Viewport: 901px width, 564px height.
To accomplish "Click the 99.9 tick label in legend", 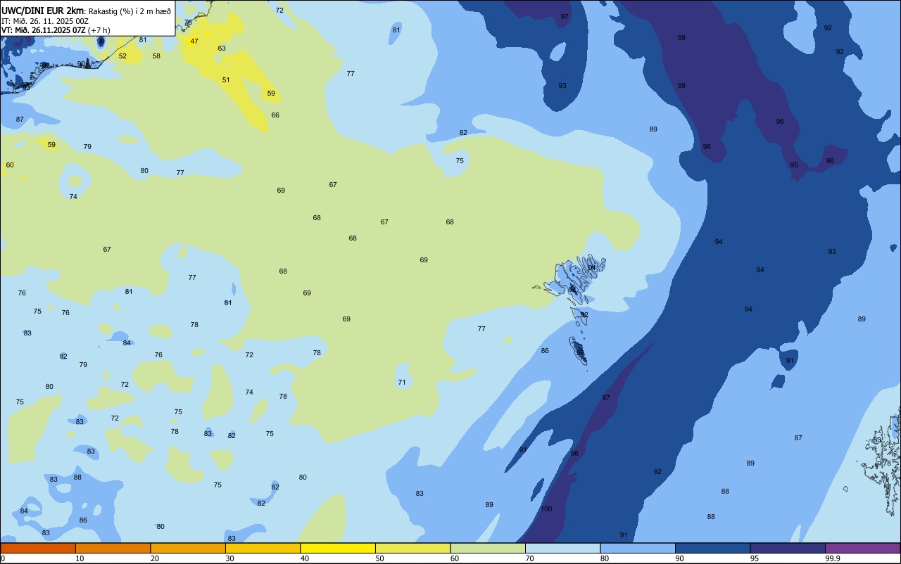I will 833,558.
